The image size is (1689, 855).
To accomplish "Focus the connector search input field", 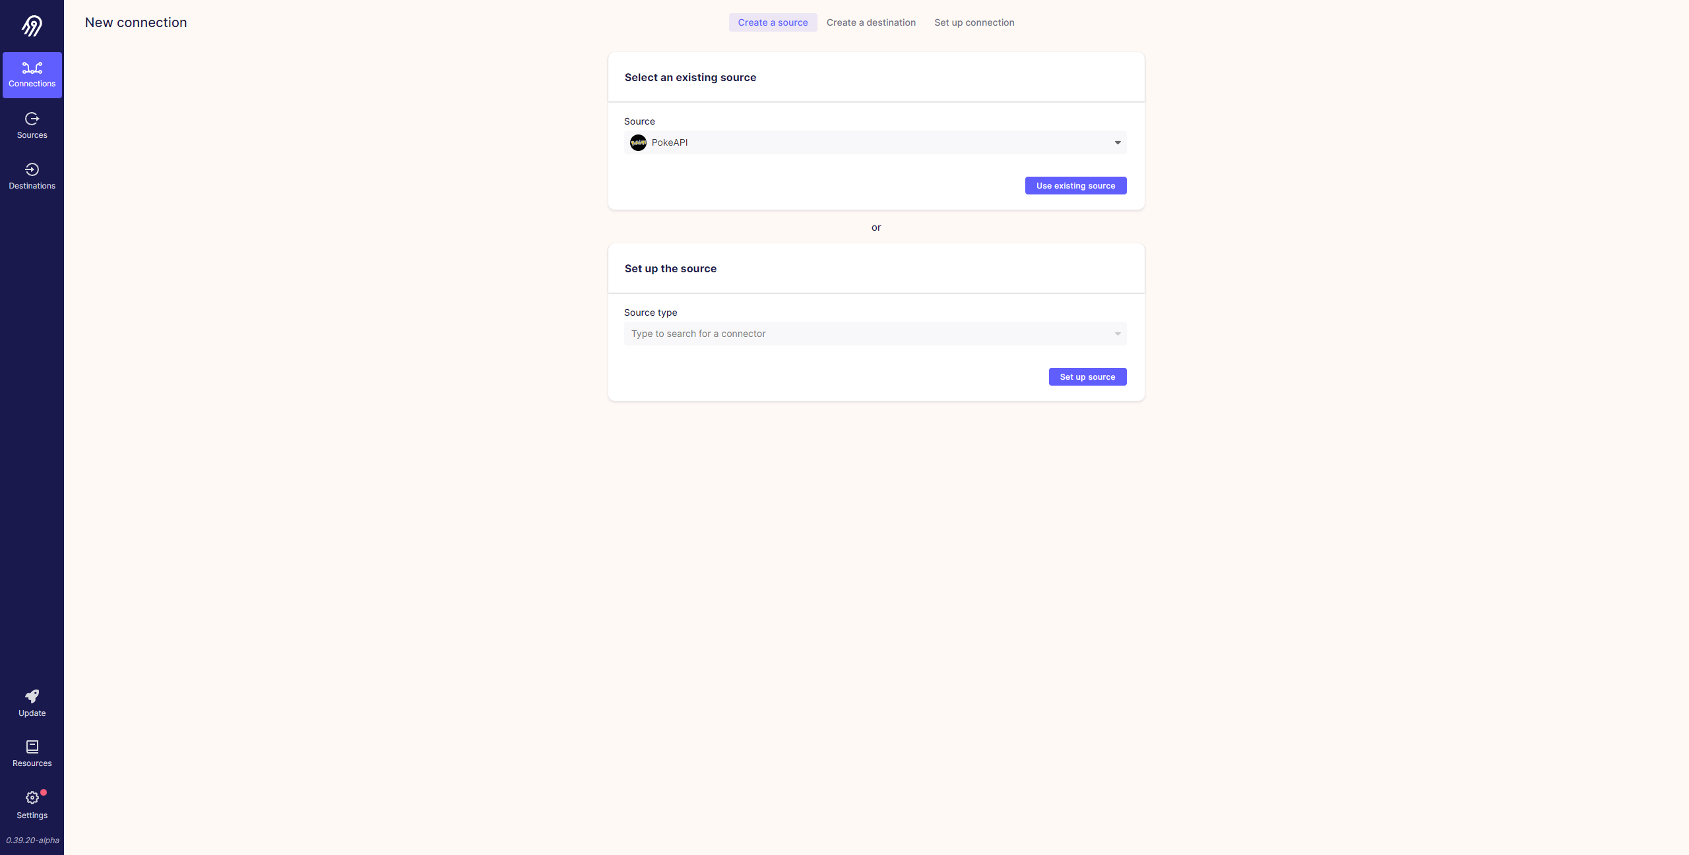I will pyautogui.click(x=875, y=334).
